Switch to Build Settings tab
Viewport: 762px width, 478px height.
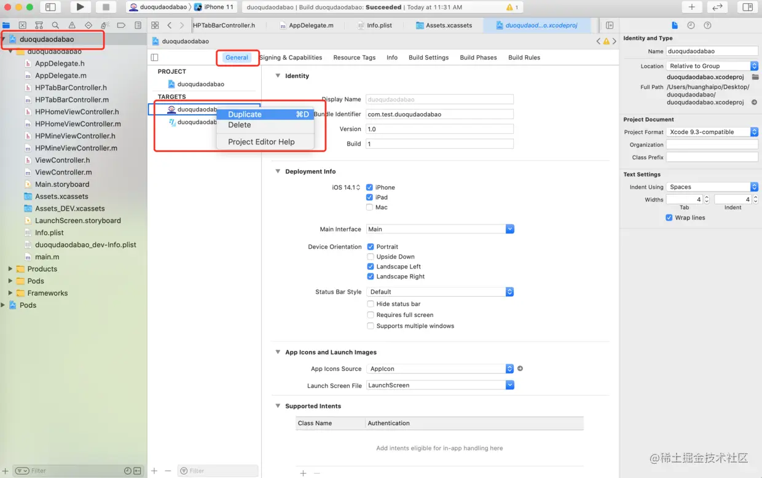(x=428, y=57)
